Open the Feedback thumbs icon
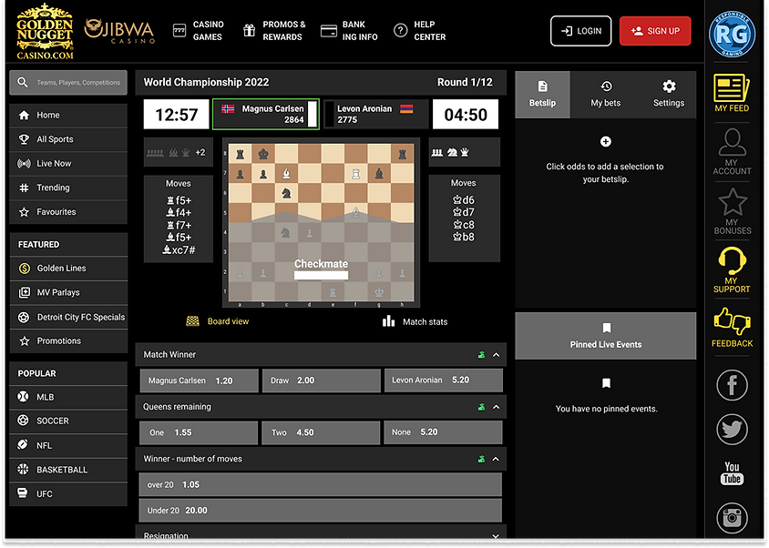Image resolution: width=769 pixels, height=548 pixels. 732,328
